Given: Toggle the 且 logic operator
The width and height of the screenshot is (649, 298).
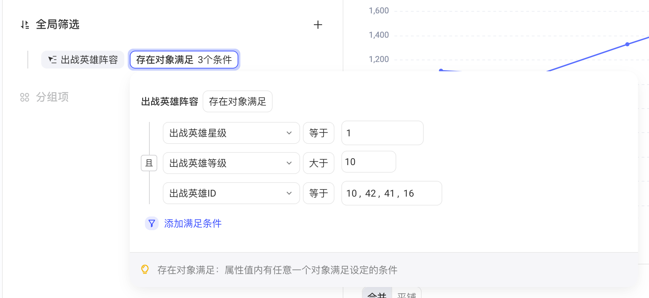Looking at the screenshot, I should click(x=149, y=163).
